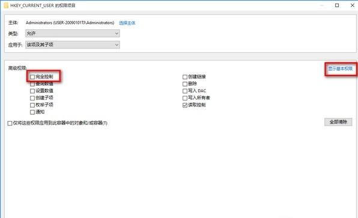358x218 pixels.
Task: Uncheck the 读取控制 checkbox
Action: (x=185, y=105)
